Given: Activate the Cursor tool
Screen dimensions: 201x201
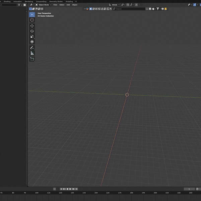Looking at the screenshot, I should 32,20.
